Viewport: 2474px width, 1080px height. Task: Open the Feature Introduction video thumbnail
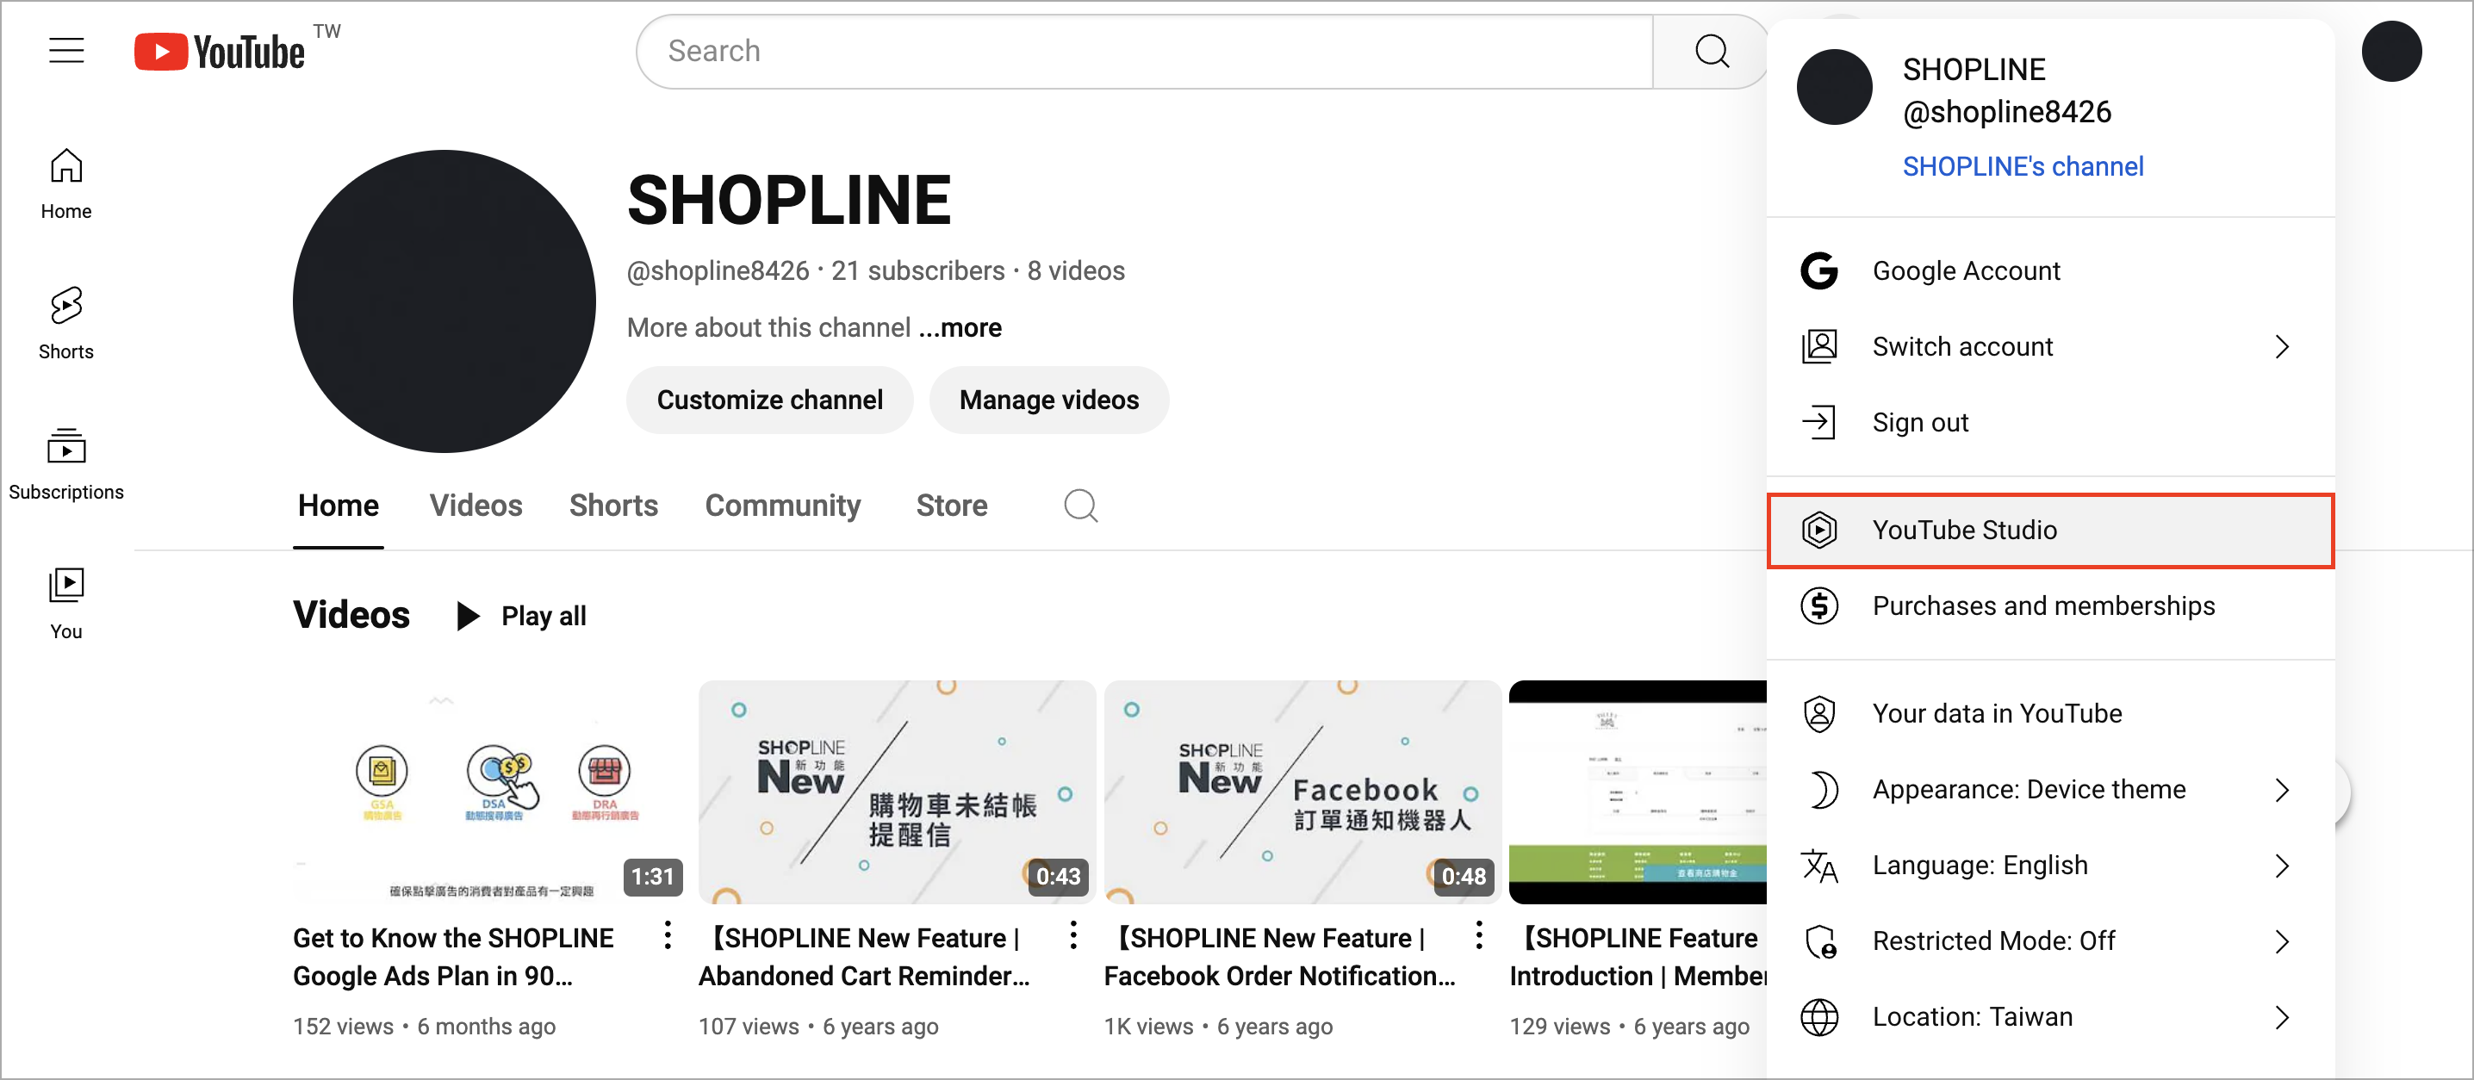(1638, 792)
